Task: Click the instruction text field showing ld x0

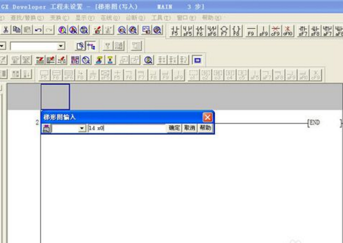Action: [x=127, y=129]
